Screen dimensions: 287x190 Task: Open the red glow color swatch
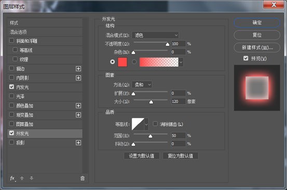(122, 62)
